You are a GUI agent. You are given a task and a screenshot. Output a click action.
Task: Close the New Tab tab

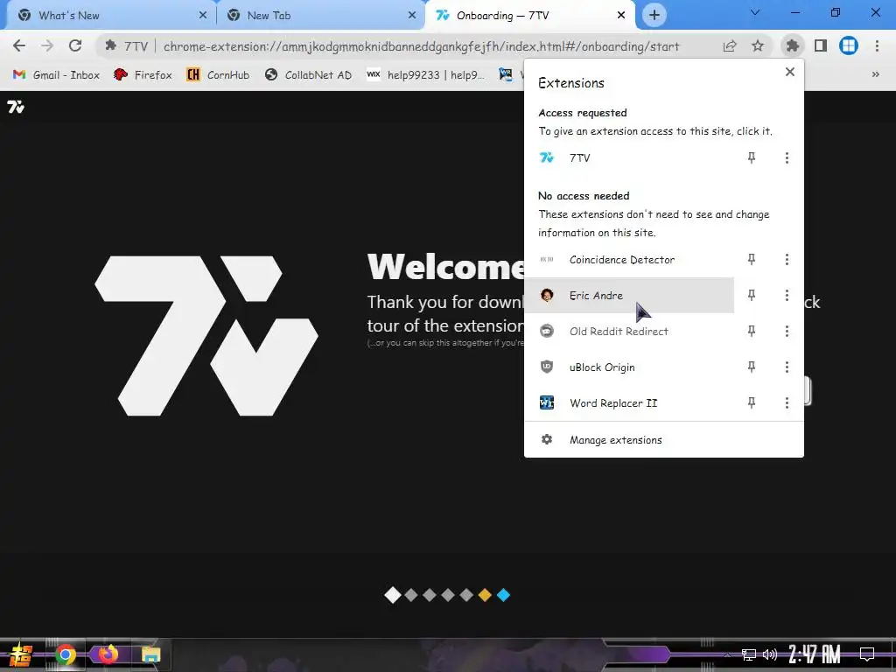[412, 16]
